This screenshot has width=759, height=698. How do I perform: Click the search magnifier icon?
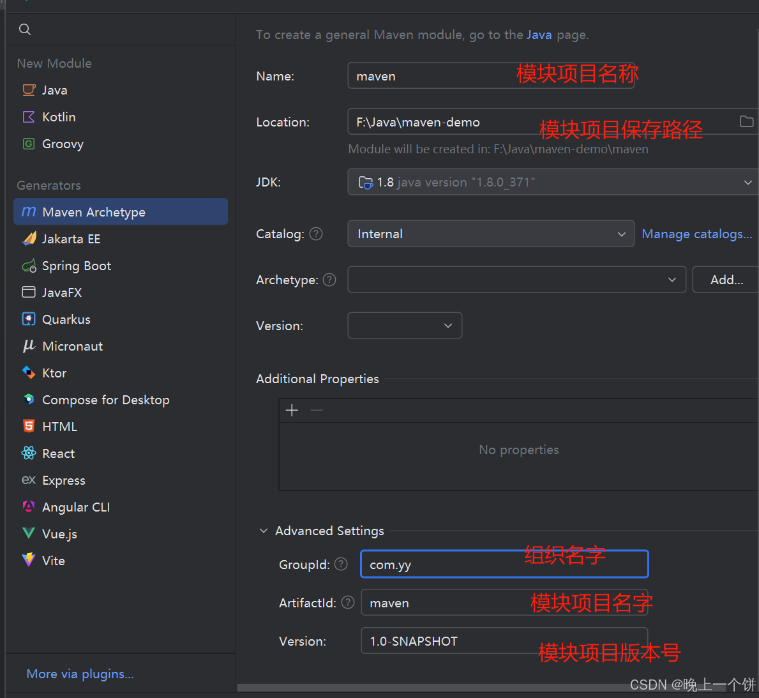(x=25, y=29)
